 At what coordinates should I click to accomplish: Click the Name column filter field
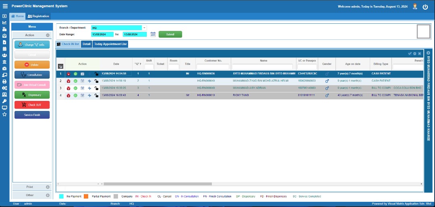pos(263,67)
